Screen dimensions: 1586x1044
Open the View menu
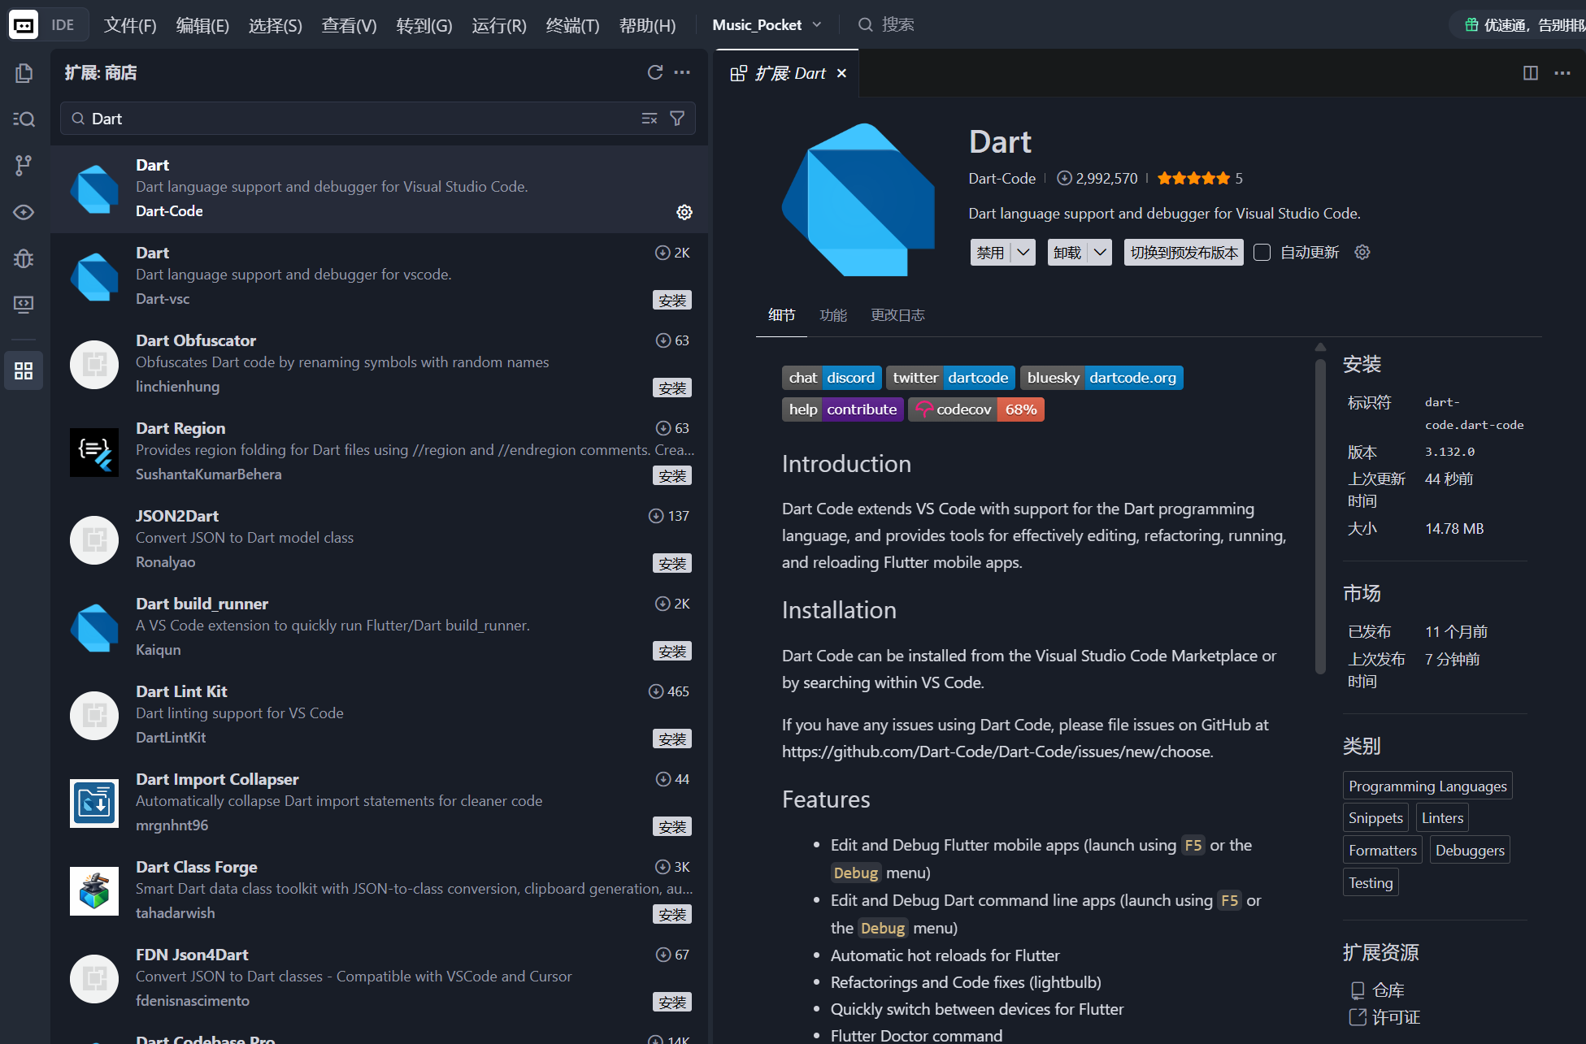[349, 25]
